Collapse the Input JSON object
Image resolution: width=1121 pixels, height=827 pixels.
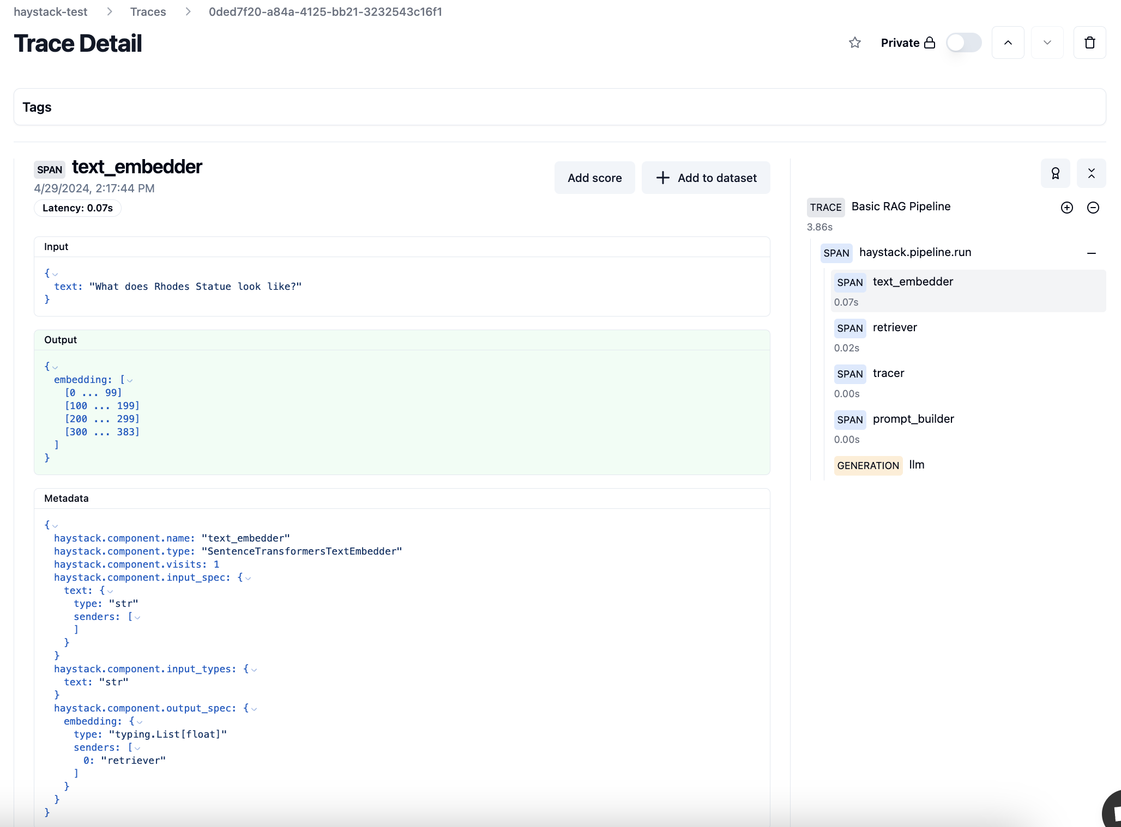(x=55, y=273)
